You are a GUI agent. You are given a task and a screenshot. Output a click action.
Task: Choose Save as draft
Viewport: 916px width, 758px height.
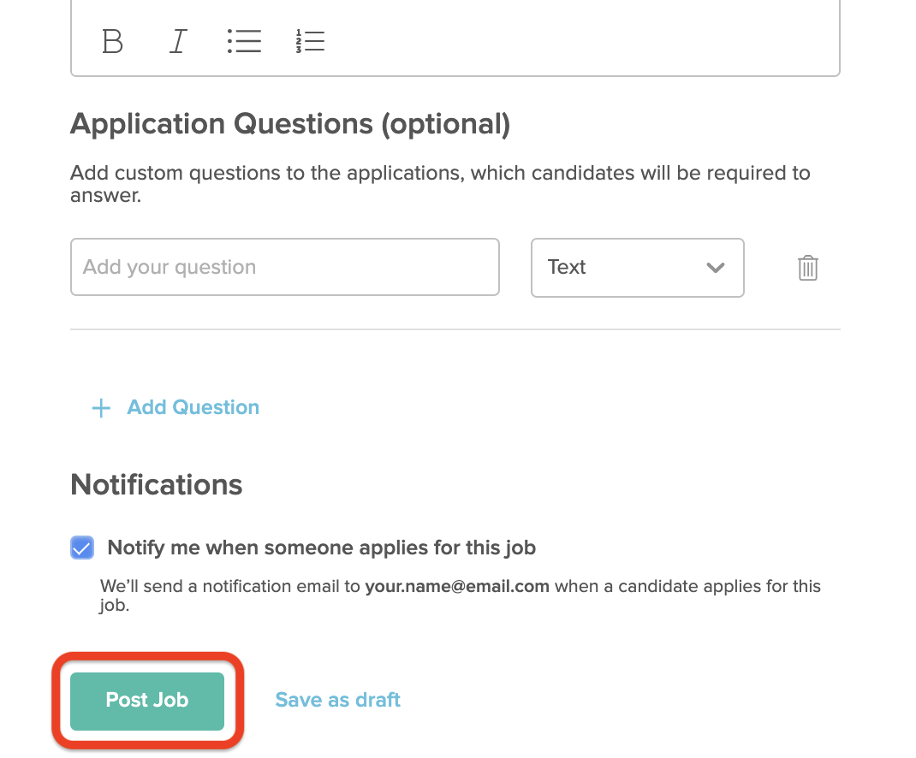[337, 700]
